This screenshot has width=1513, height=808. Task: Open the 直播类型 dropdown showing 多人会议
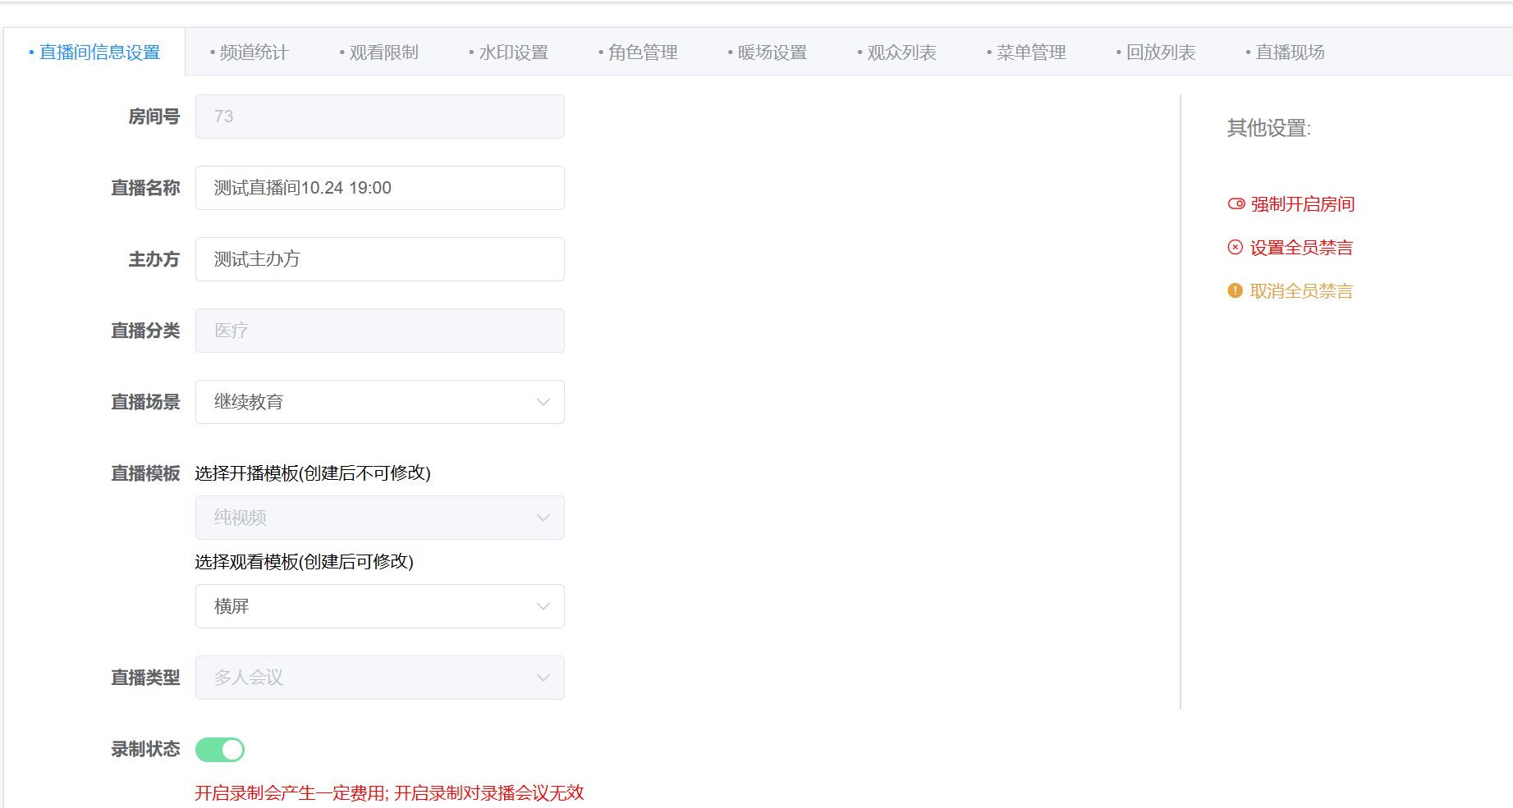tap(380, 678)
